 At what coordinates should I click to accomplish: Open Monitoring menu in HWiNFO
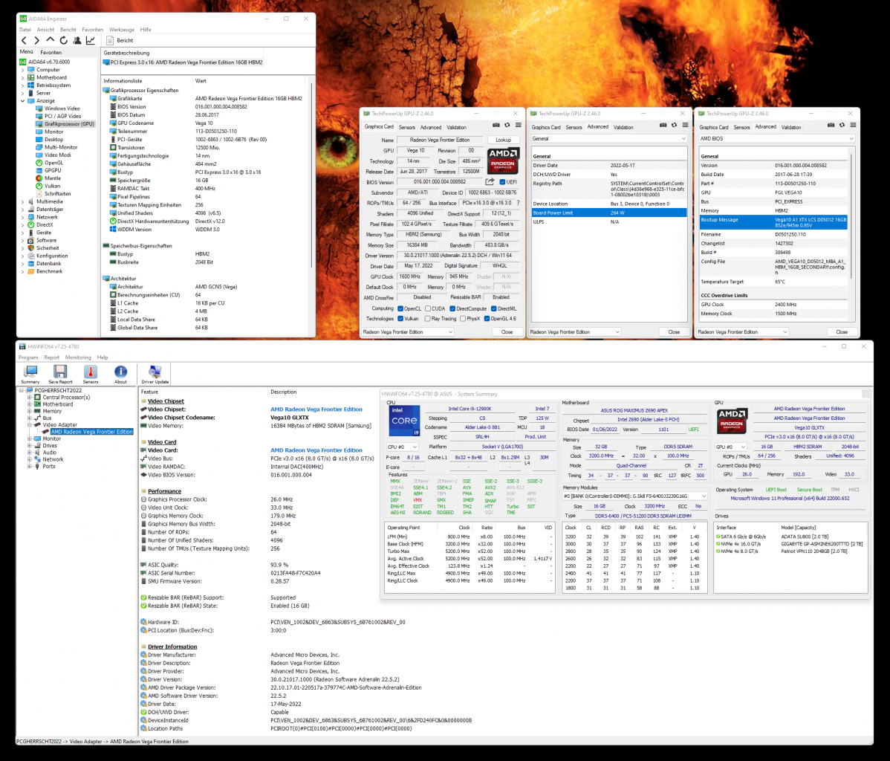[x=78, y=357]
